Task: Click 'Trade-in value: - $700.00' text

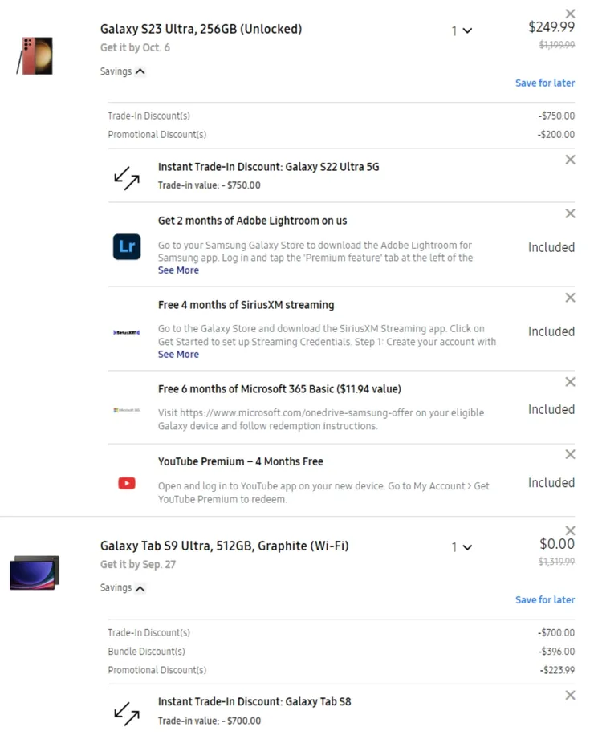Action: coord(209,721)
